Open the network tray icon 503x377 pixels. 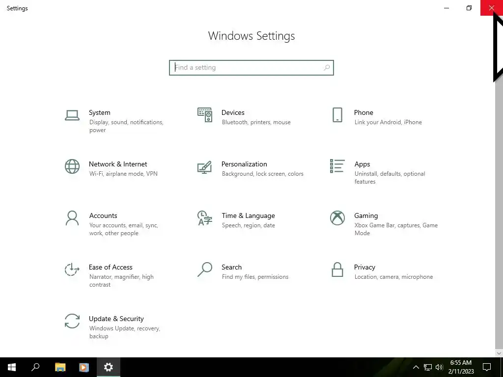click(x=428, y=367)
